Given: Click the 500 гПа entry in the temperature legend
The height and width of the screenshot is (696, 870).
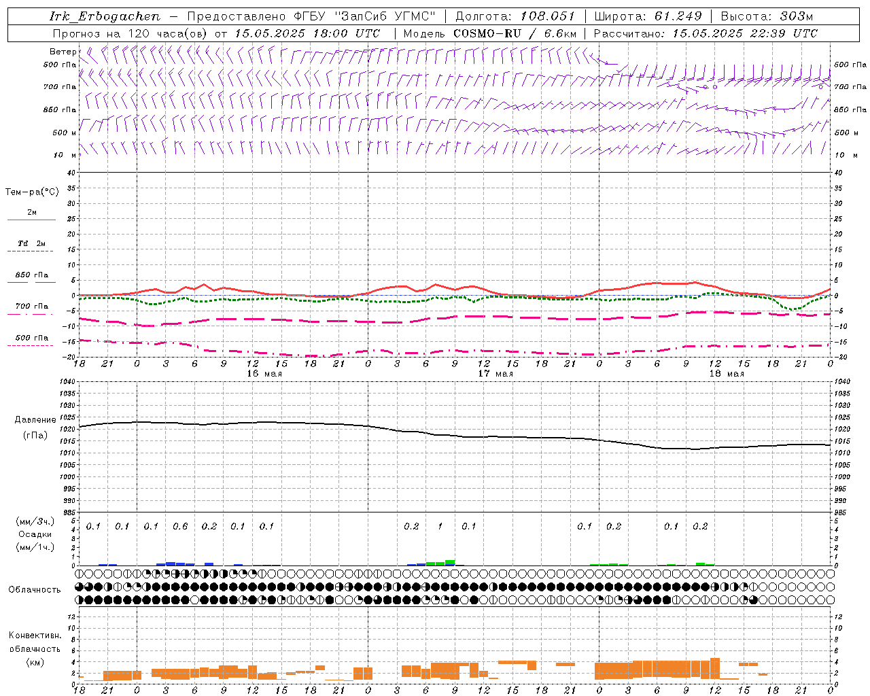Looking at the screenshot, I should 32,338.
